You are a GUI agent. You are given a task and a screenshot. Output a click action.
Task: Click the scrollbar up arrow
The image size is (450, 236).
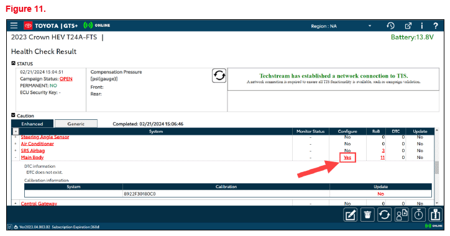[x=437, y=130]
